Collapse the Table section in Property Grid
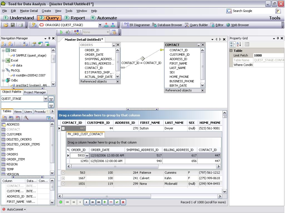Screen dimensions: 285x213 click(231, 51)
